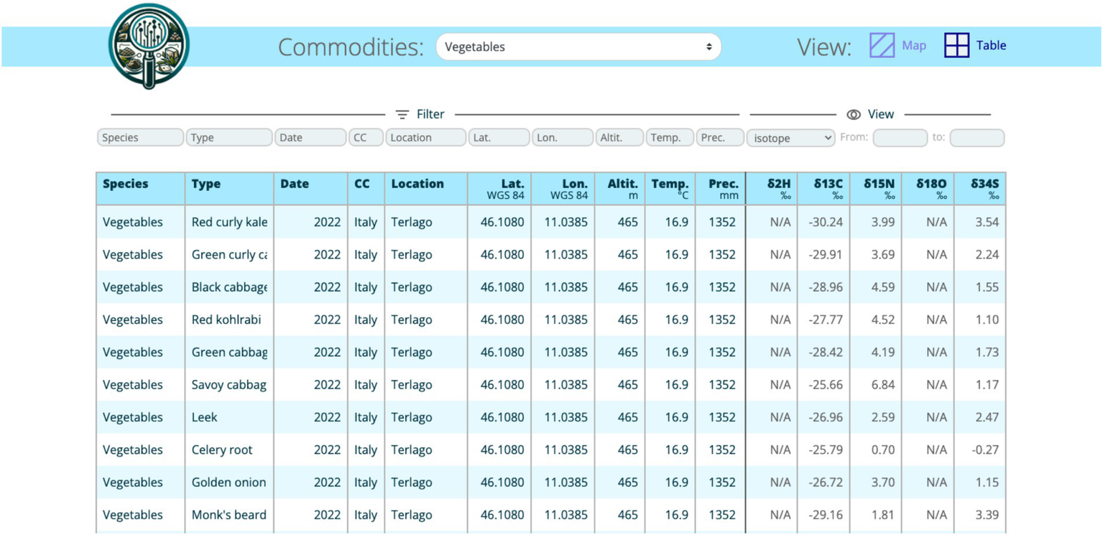The image size is (1103, 535).
Task: Expand the isotope selector dropdown
Action: (x=790, y=138)
